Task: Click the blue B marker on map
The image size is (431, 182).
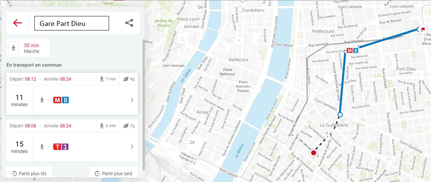Action: click(x=356, y=51)
